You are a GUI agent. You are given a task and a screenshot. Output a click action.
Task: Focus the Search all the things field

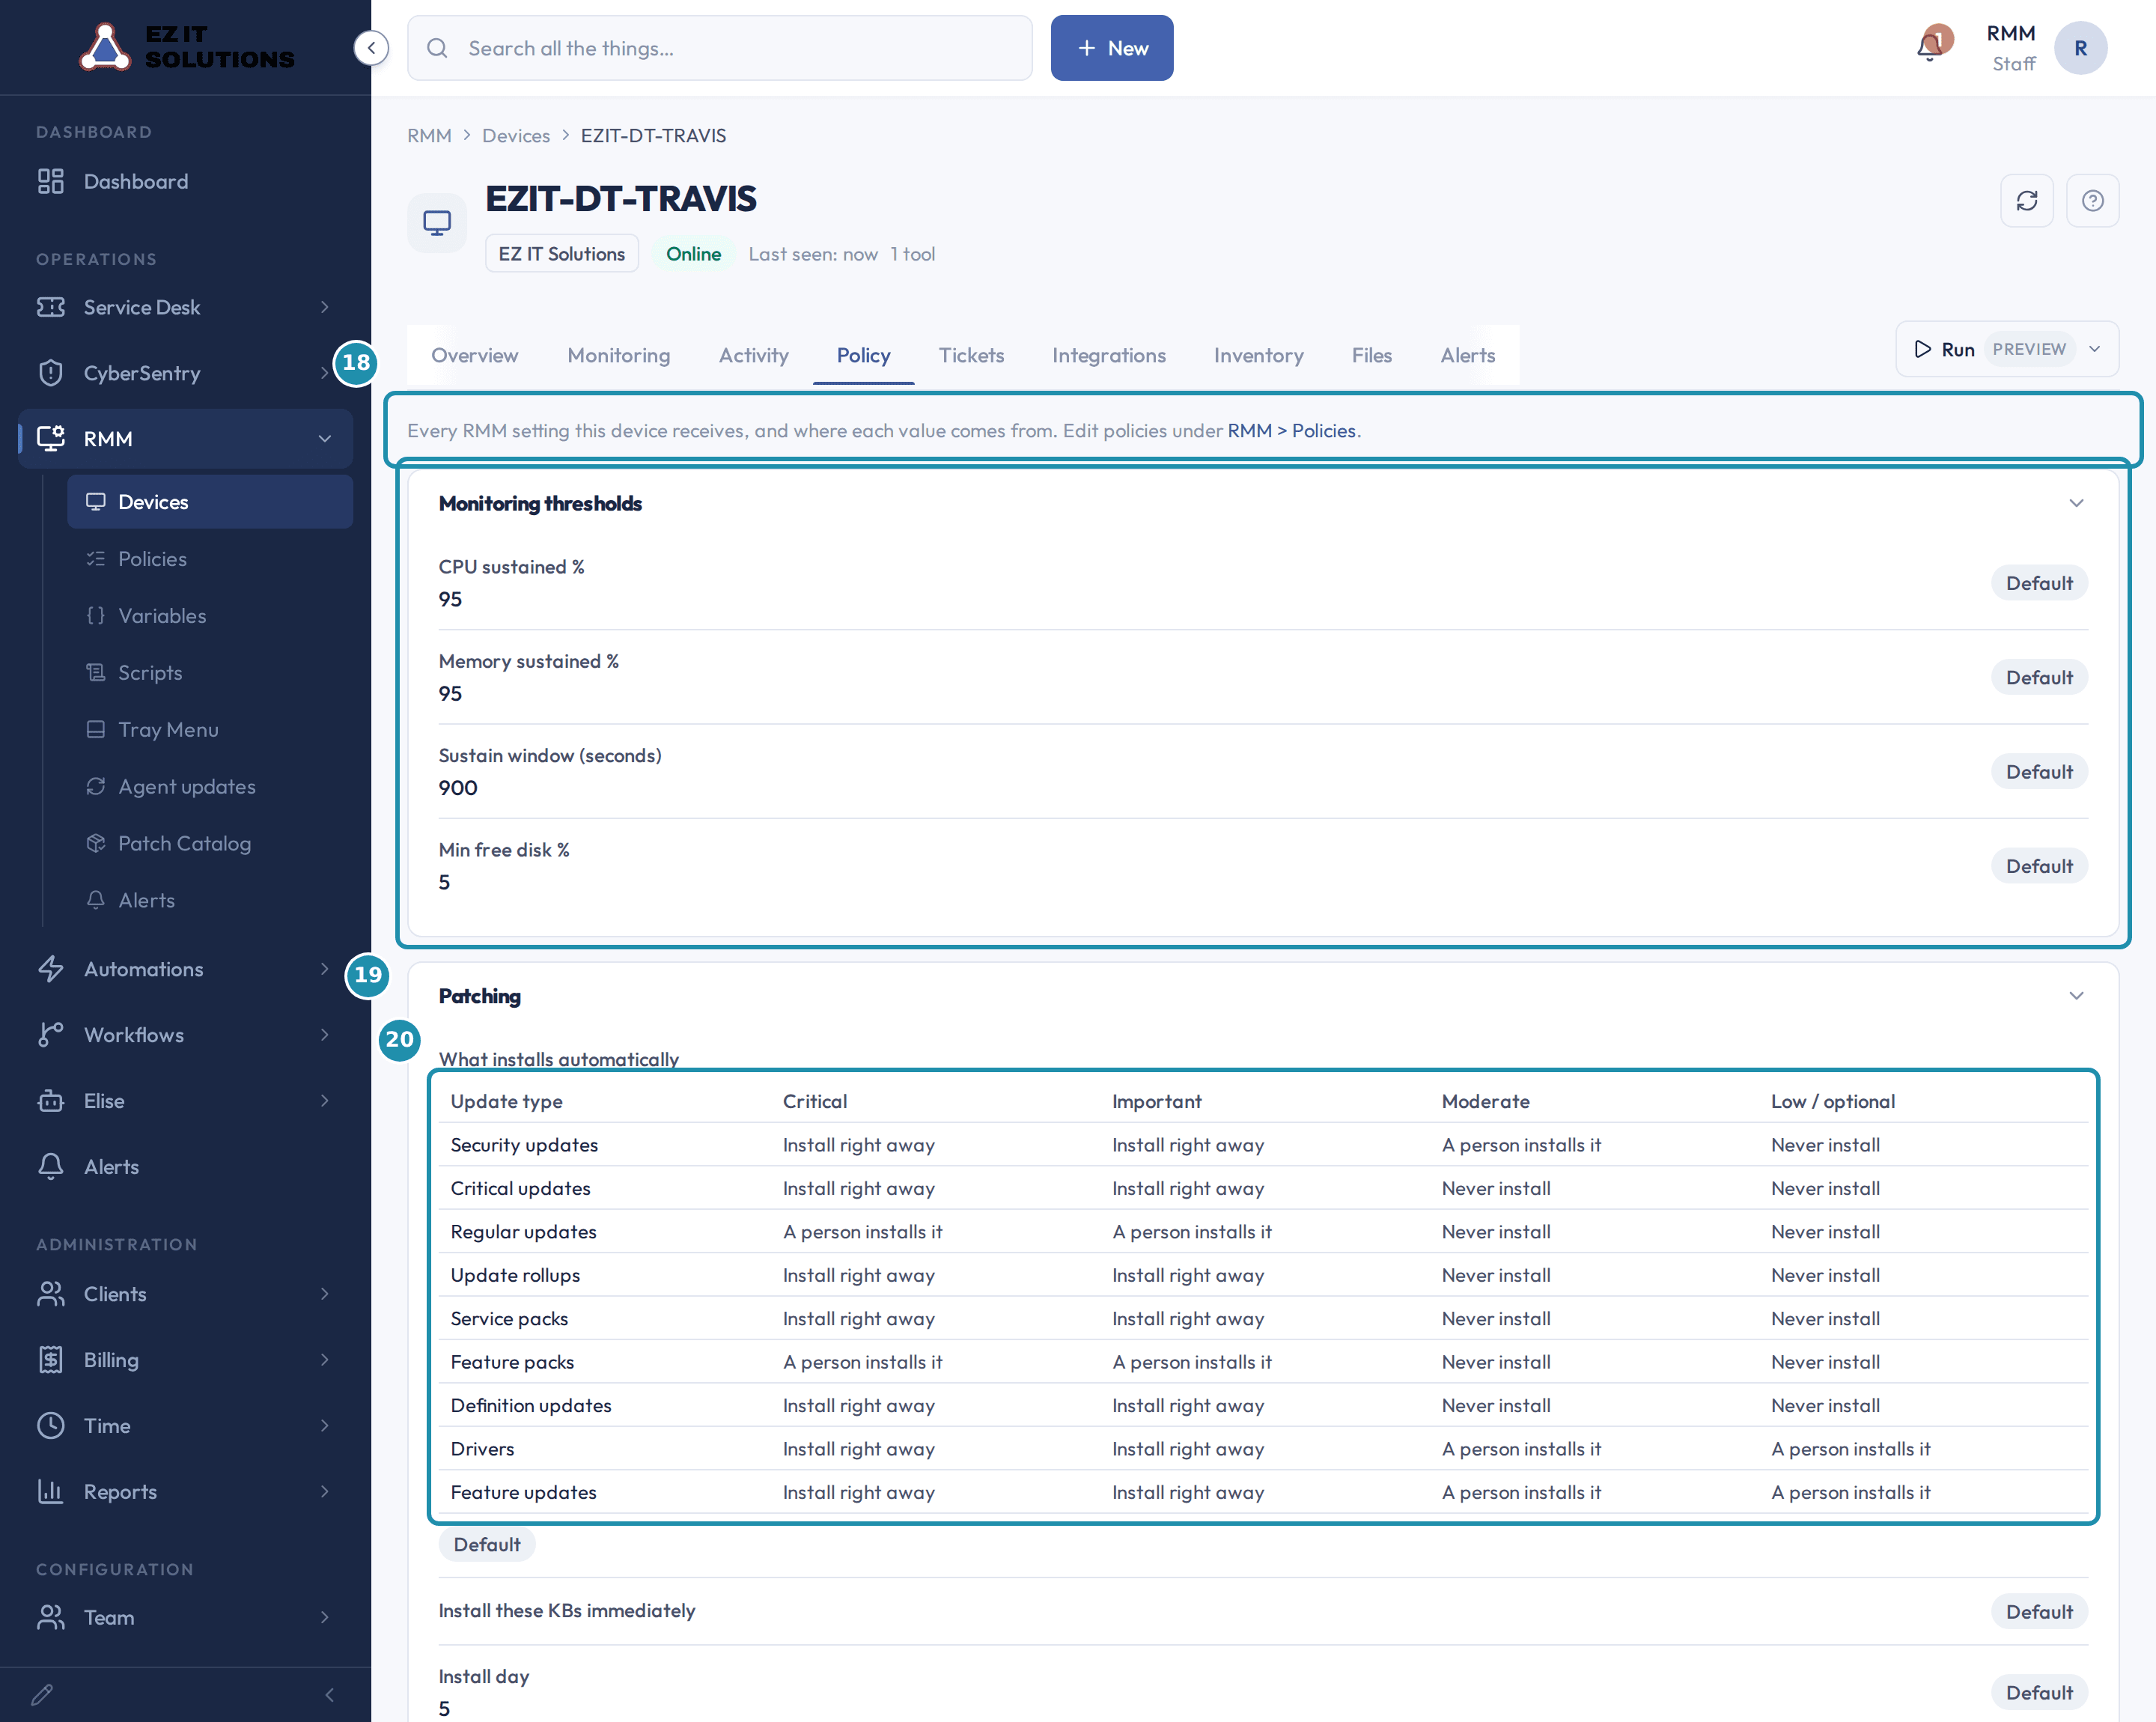(719, 48)
